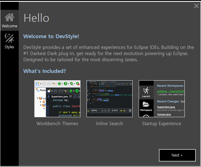Click the Inline Search caption
The height and width of the screenshot is (167, 201).
click(x=110, y=124)
